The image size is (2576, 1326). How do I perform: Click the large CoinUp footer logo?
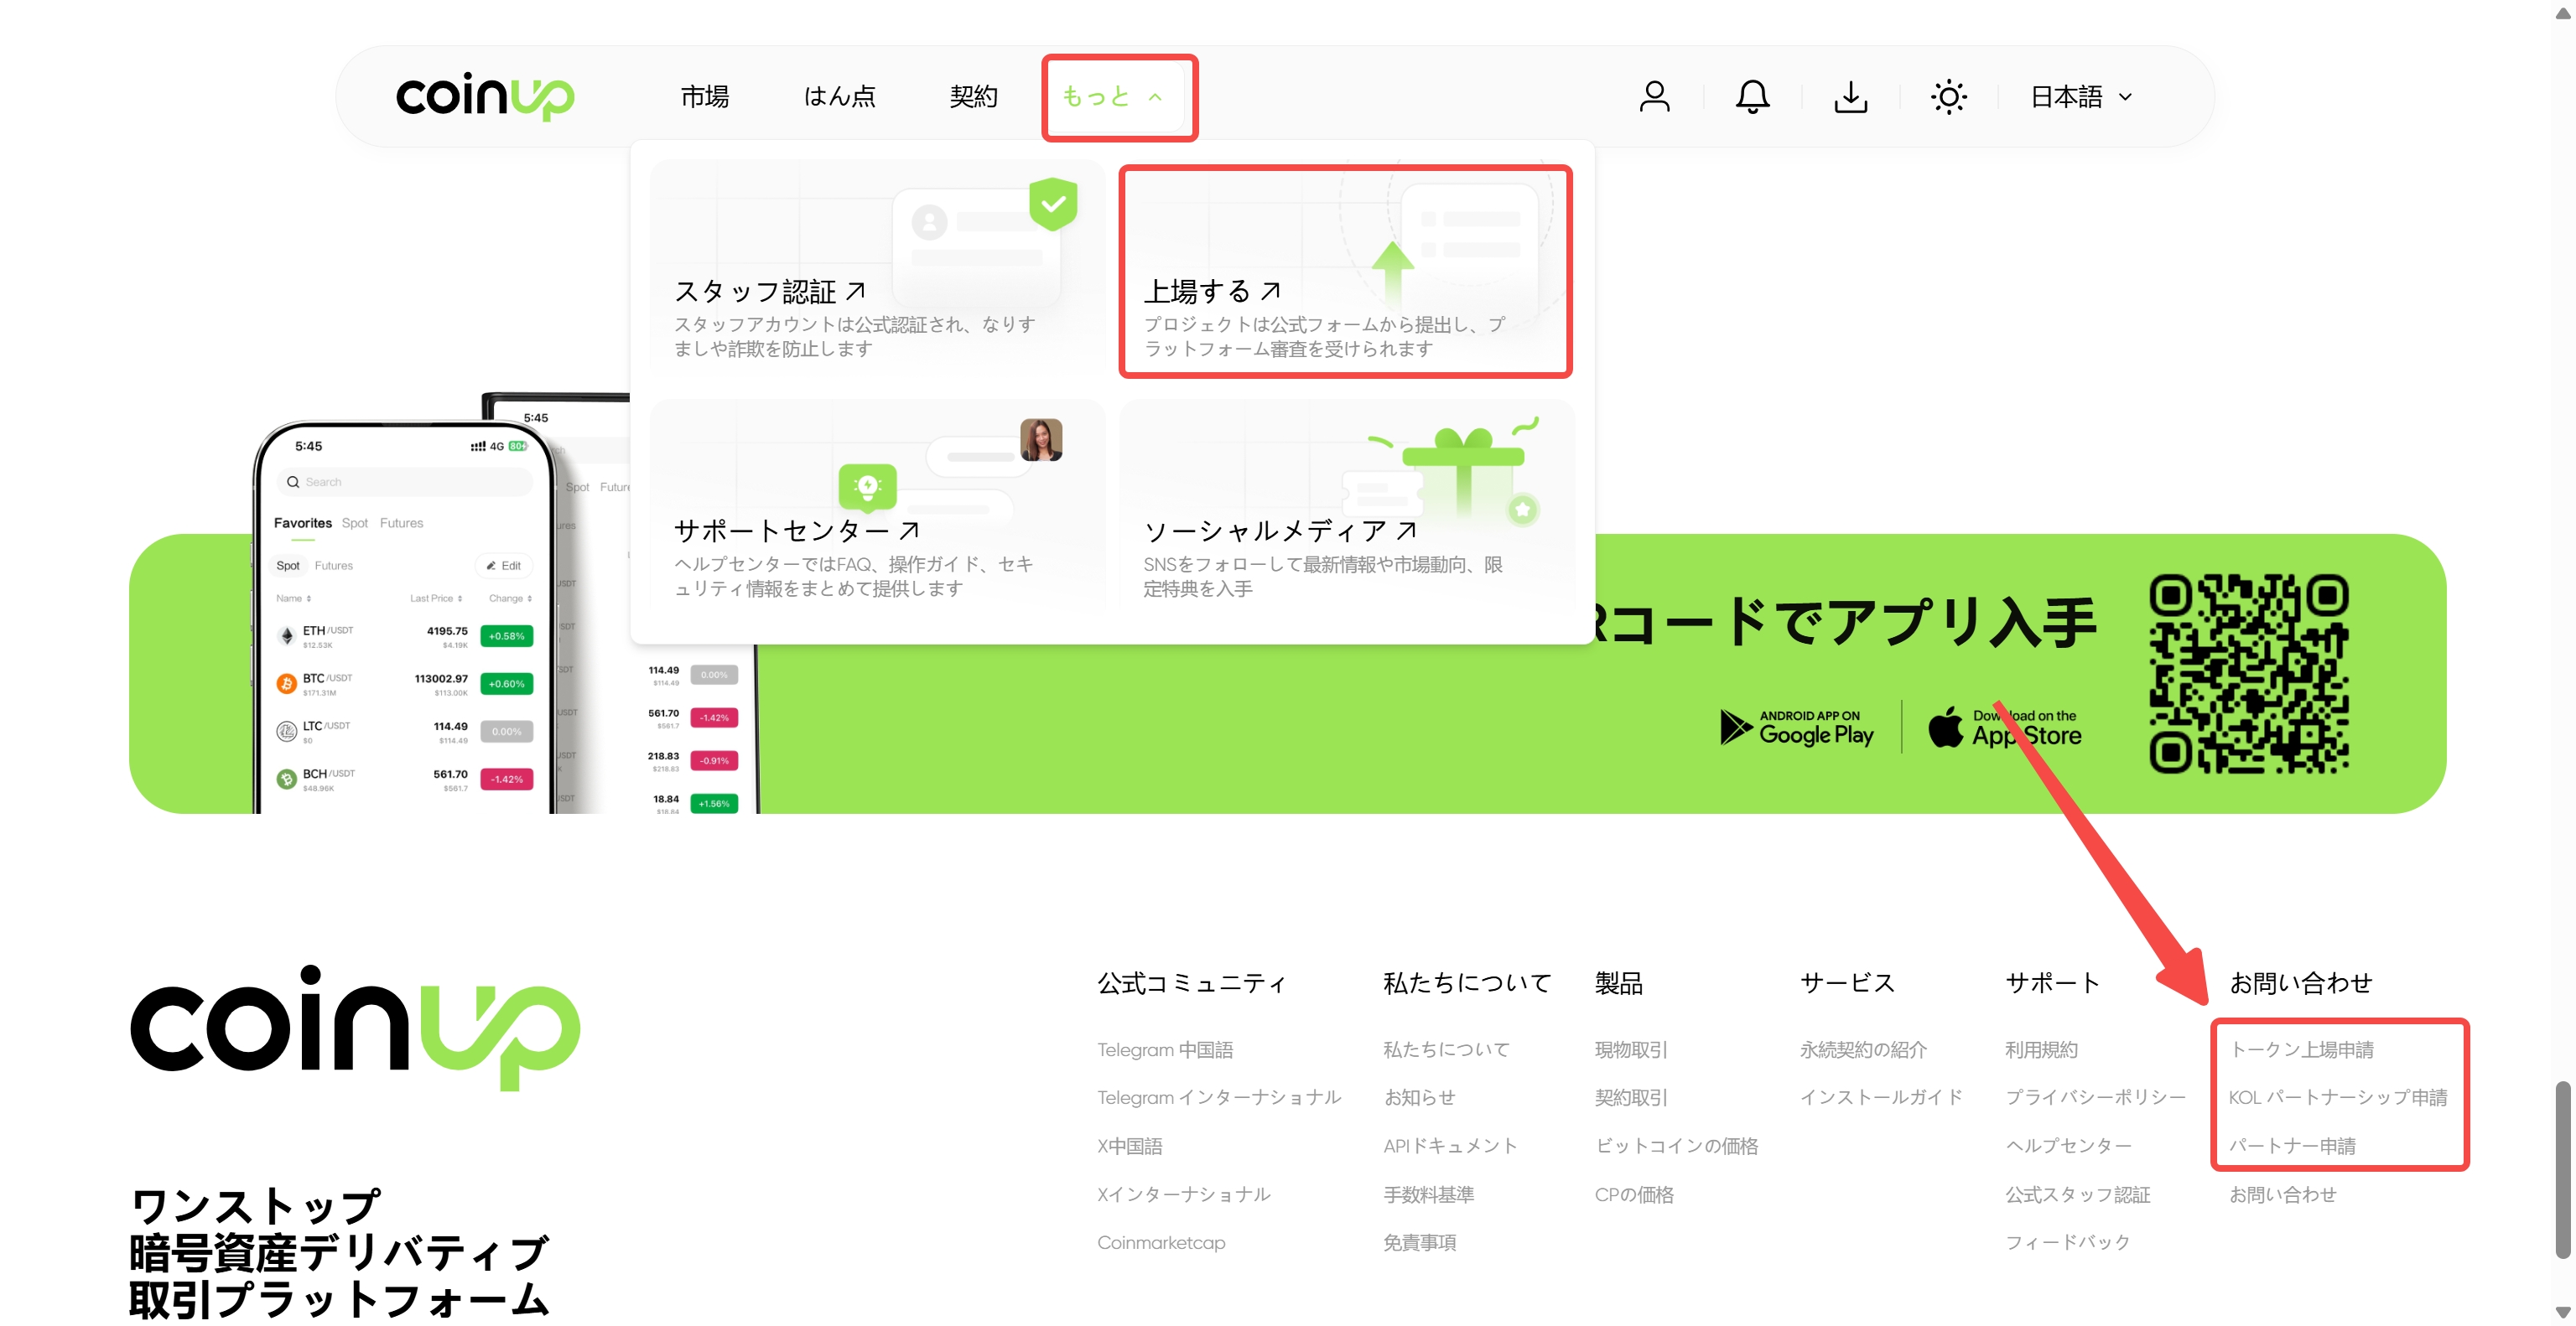click(355, 1028)
